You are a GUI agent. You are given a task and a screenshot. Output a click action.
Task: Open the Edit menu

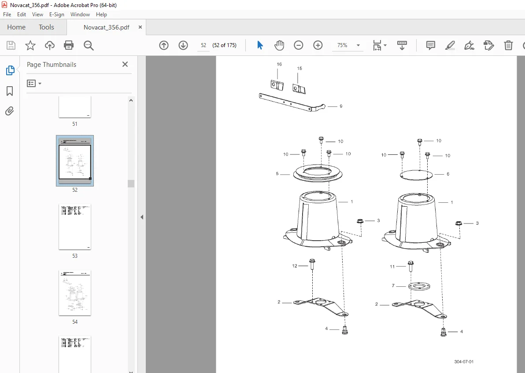22,15
